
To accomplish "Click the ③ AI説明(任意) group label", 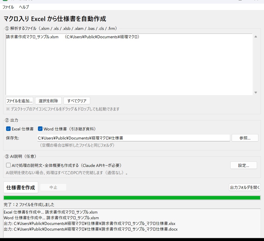I will (21, 156).
